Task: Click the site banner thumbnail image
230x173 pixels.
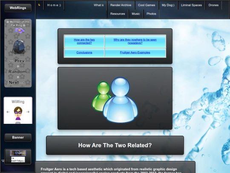Action: coord(18,153)
